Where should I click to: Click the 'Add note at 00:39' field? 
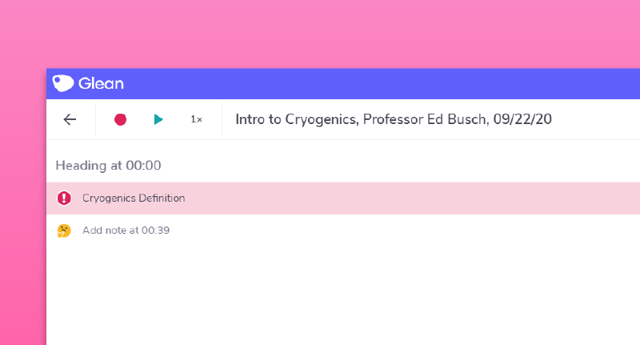(126, 231)
